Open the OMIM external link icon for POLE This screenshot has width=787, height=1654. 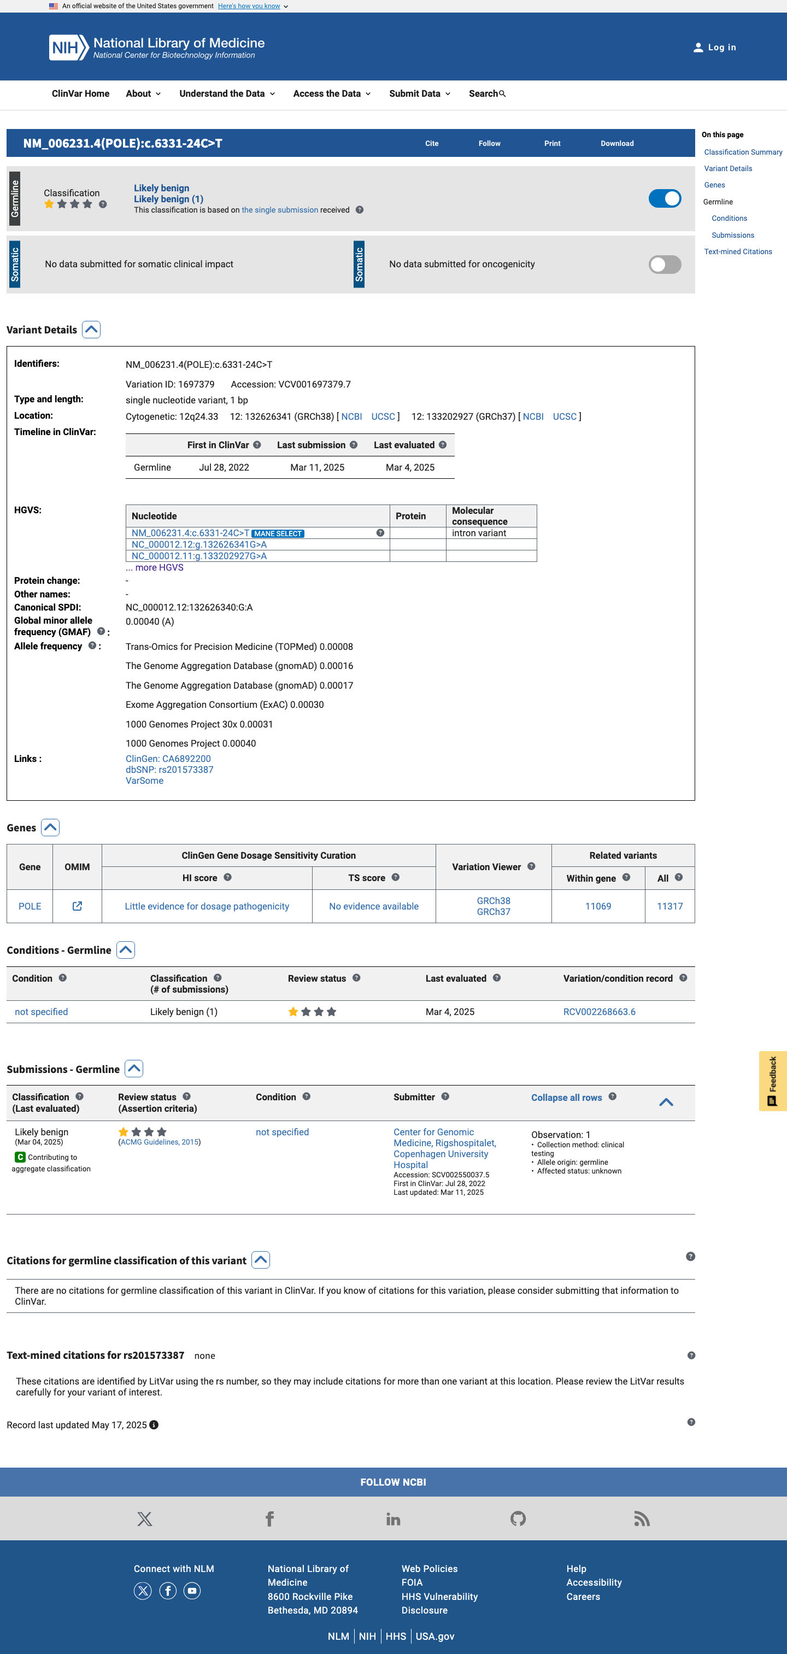pos(77,906)
